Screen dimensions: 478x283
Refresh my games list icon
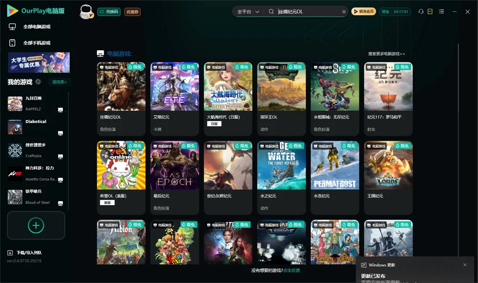[38, 82]
